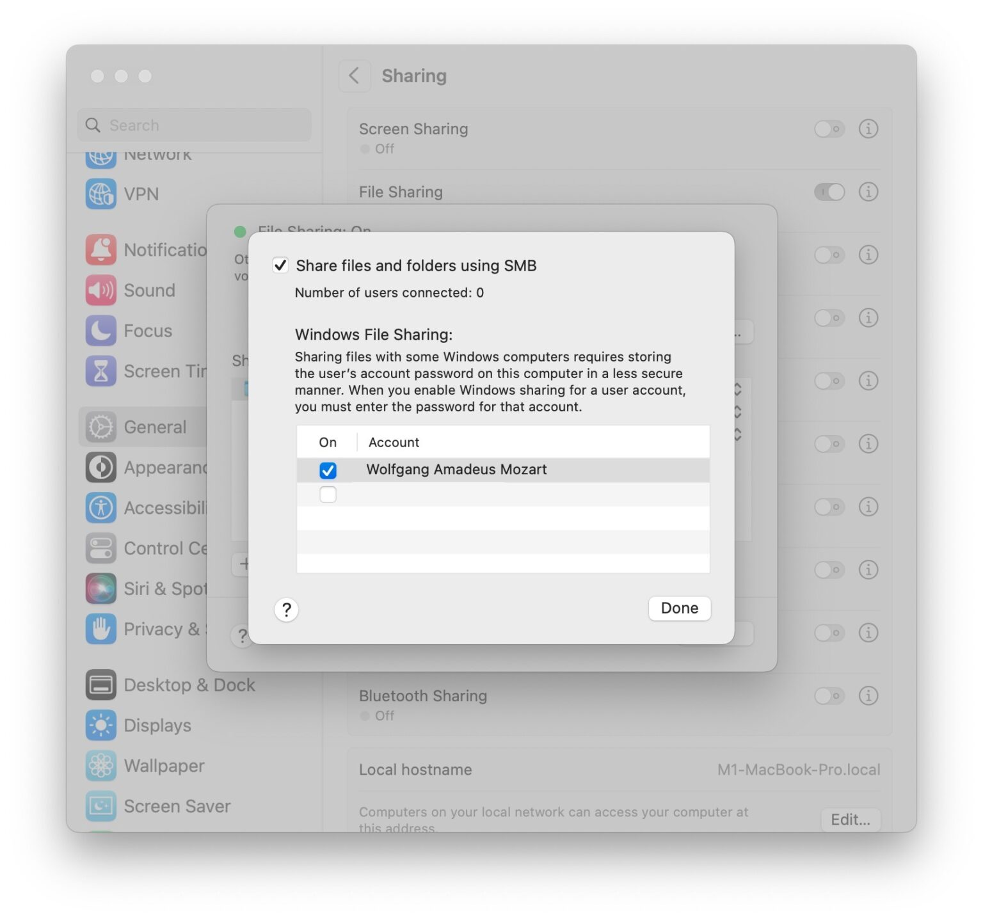Image resolution: width=983 pixels, height=920 pixels.
Task: Tick the empty checkbox below Mozart's row
Action: [x=328, y=494]
